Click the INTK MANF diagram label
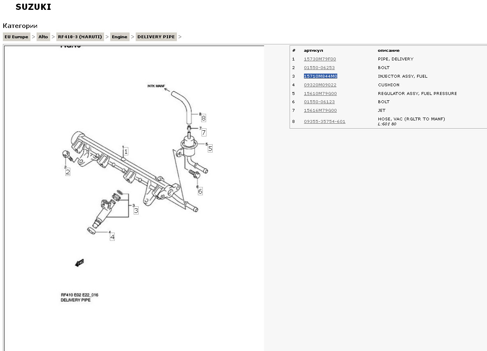 click(x=156, y=86)
